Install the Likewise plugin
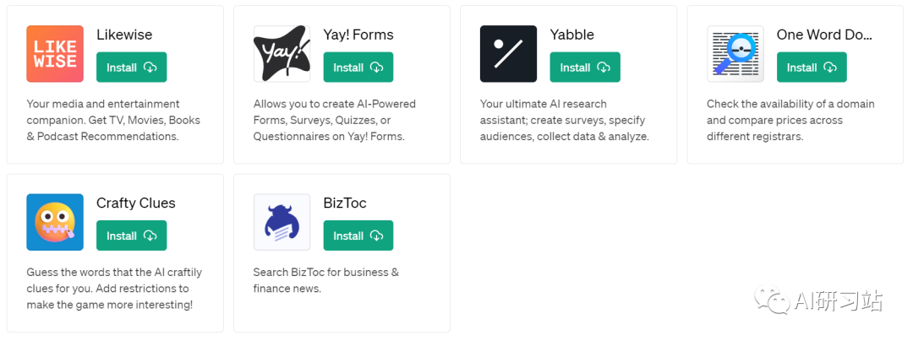 tap(132, 68)
